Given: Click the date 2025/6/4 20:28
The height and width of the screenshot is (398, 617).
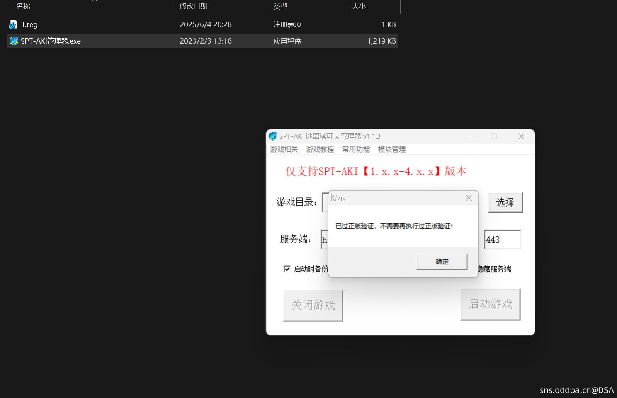Looking at the screenshot, I should coord(206,24).
